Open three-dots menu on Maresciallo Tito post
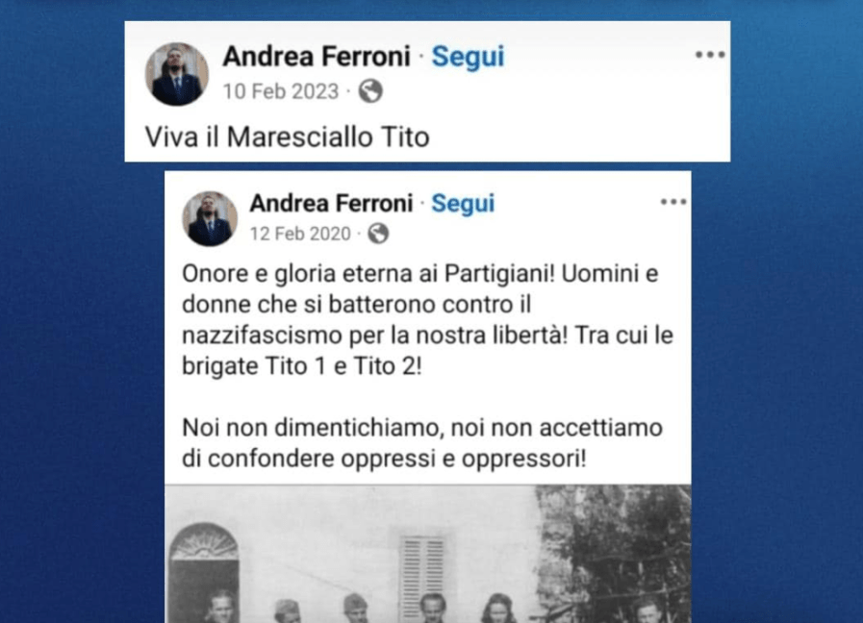 tap(710, 55)
